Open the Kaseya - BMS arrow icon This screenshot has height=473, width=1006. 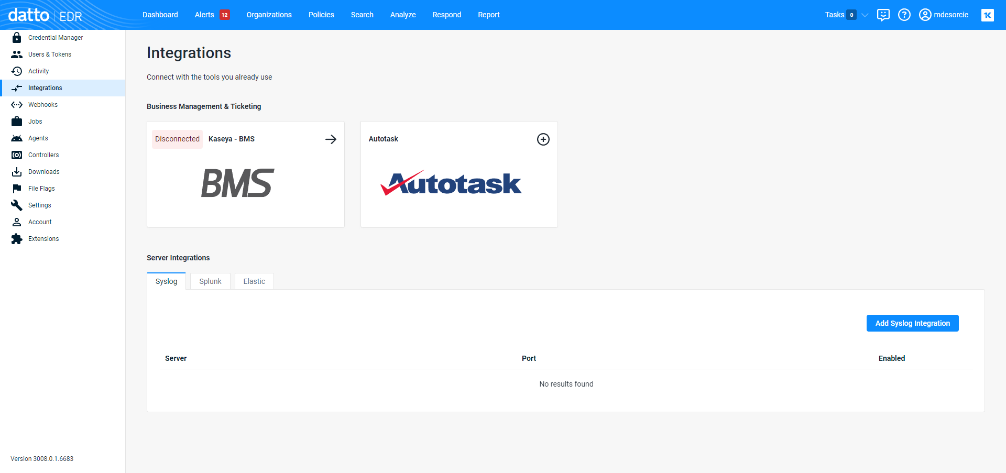[x=331, y=139]
